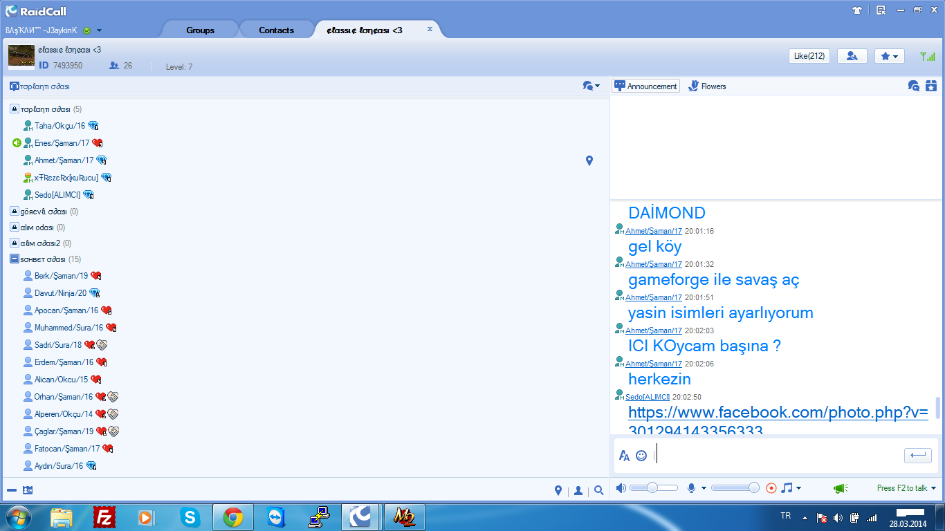
Task: Toggle the red record button
Action: tap(771, 488)
